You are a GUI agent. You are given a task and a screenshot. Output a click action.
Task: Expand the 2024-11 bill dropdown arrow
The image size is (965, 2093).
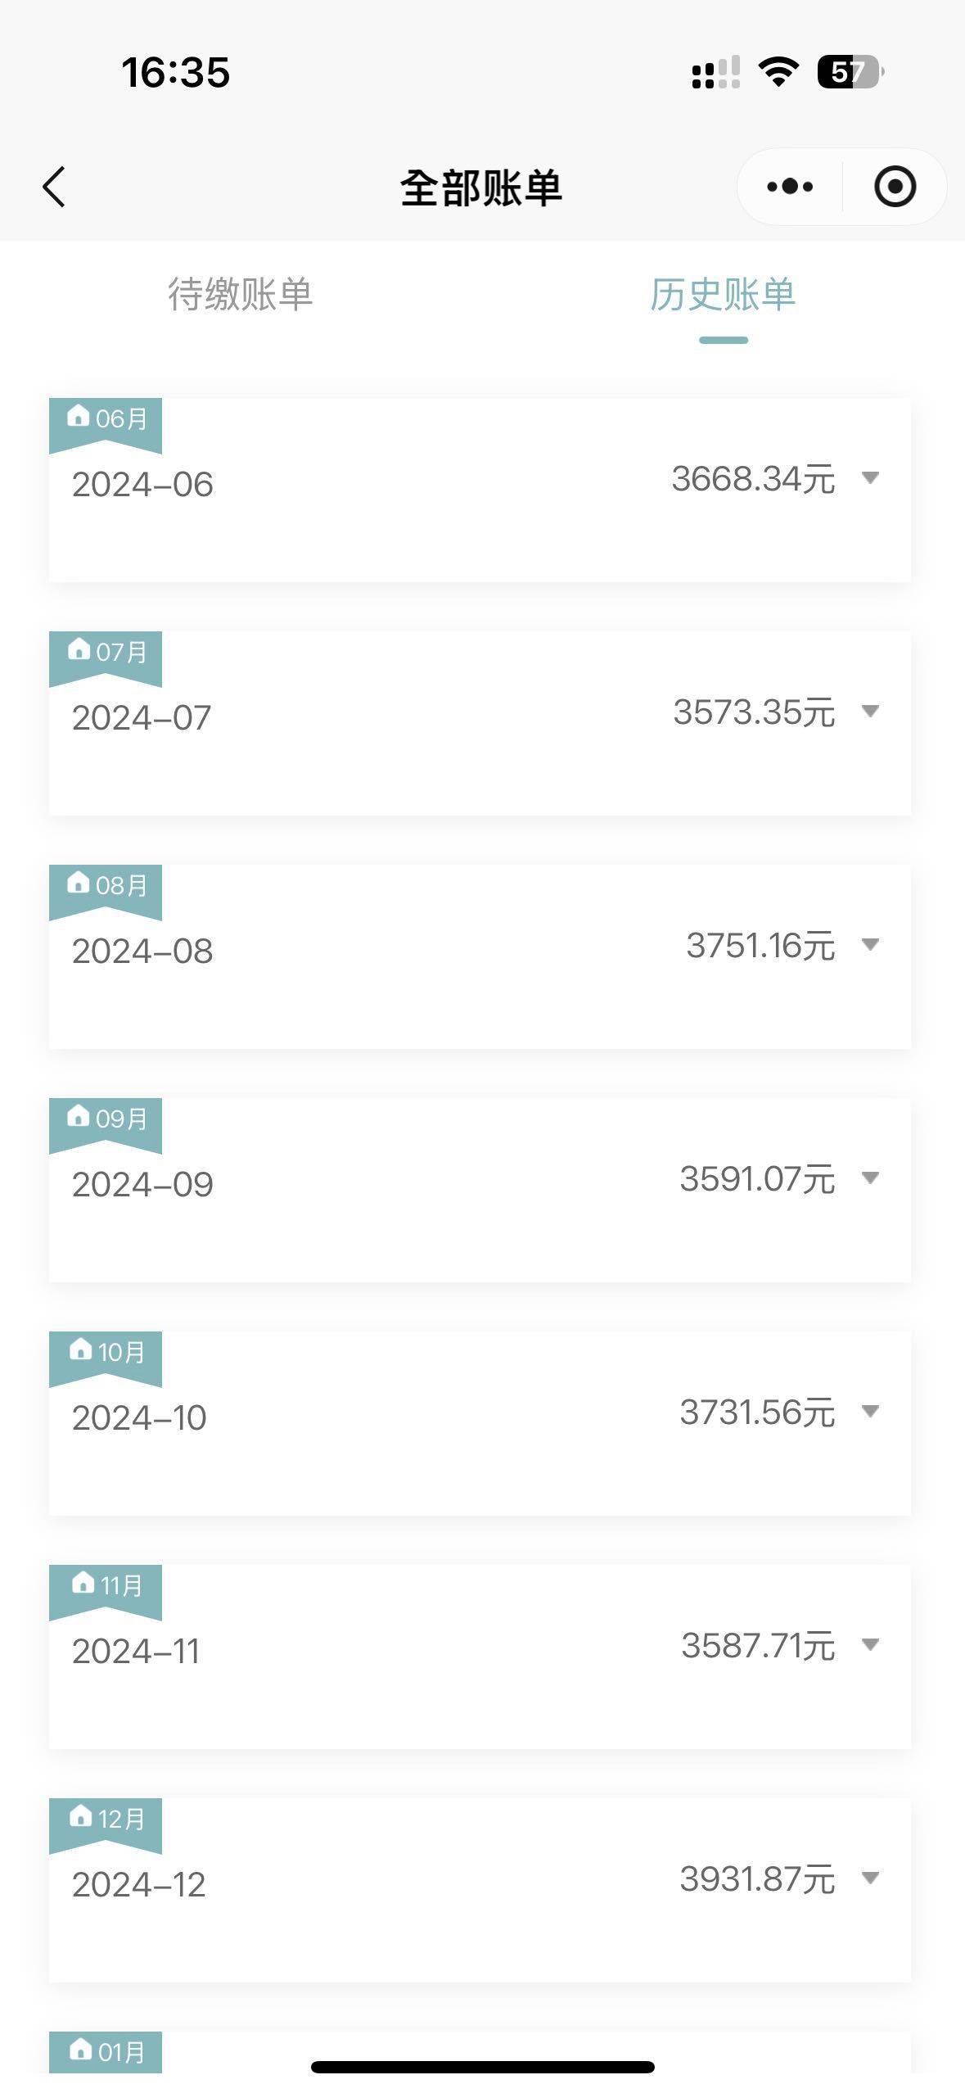[x=871, y=1645]
